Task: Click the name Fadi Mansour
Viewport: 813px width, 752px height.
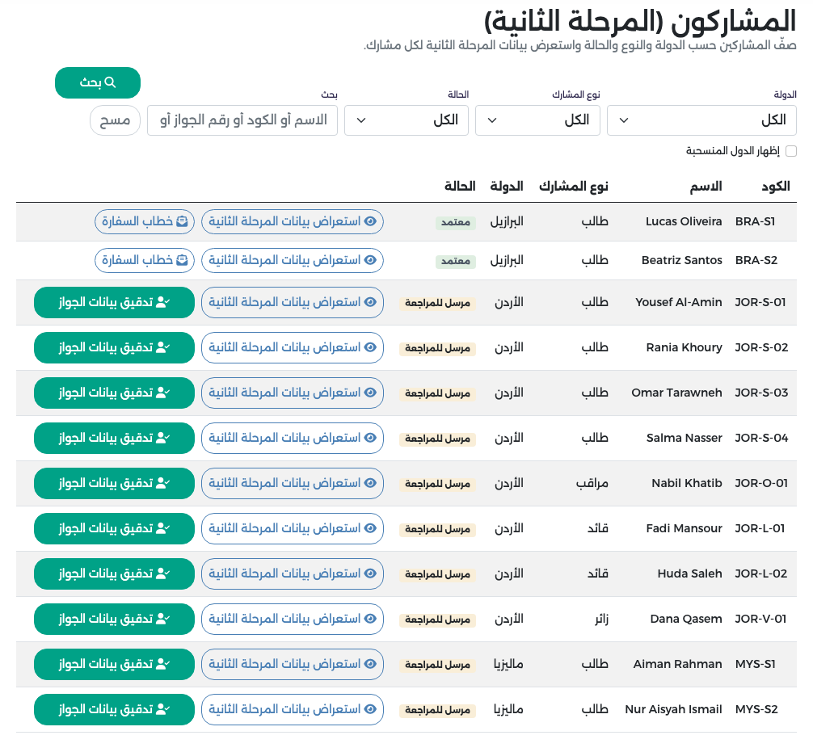Action: pyautogui.click(x=684, y=528)
